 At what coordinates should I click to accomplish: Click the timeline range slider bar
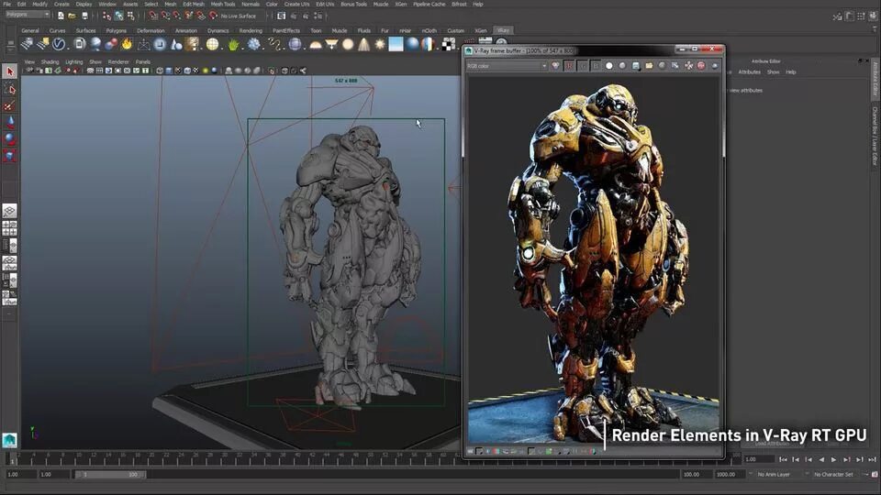click(x=110, y=475)
